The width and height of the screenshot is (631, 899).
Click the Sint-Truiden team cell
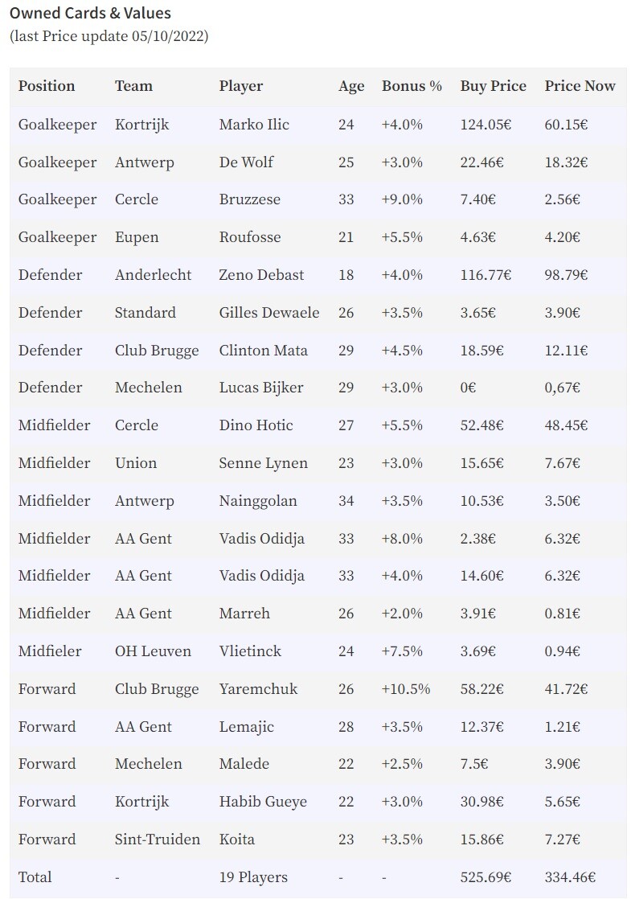coord(157,839)
